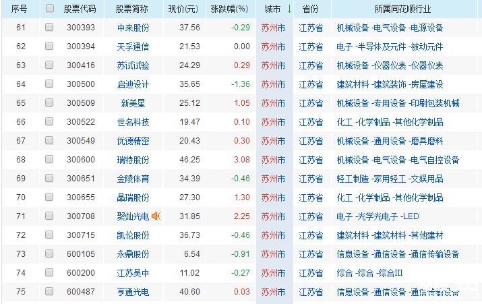Click stock code 600487
The image size is (482, 304).
81,292
